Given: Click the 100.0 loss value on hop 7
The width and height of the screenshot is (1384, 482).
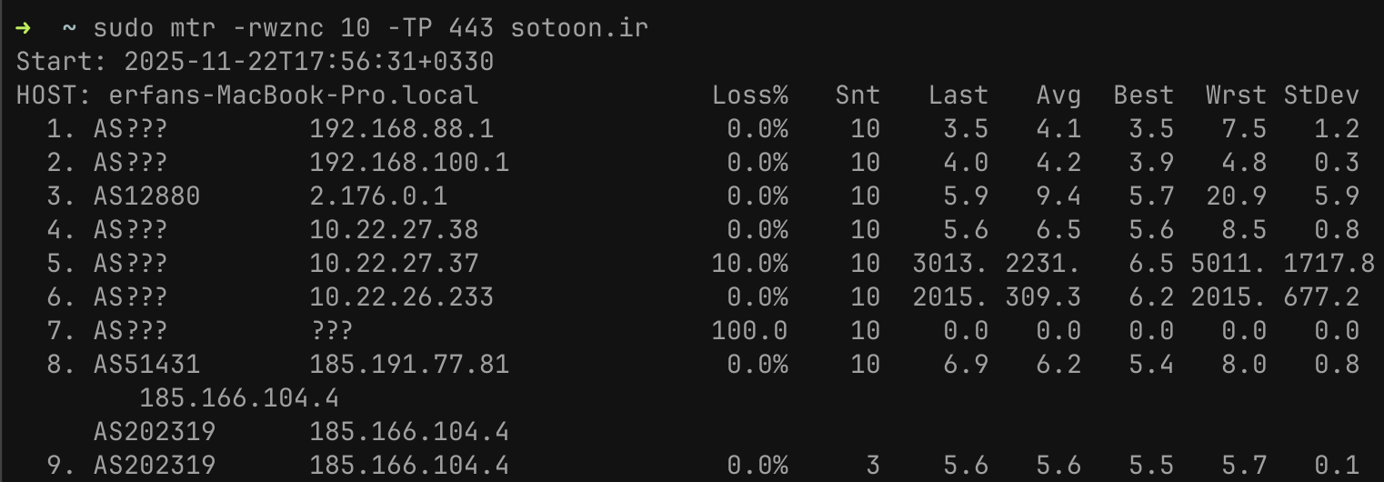Looking at the screenshot, I should 749,331.
